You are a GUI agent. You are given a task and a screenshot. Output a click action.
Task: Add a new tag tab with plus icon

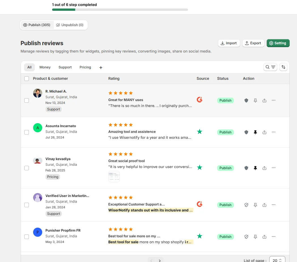point(101,68)
